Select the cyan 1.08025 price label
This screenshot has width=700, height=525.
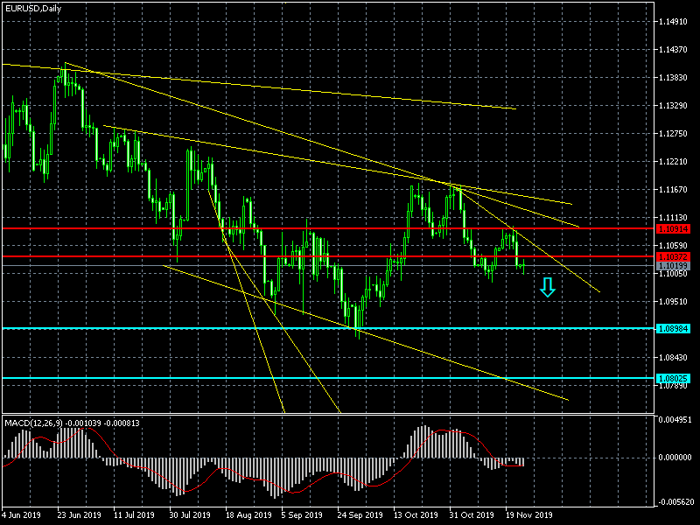click(x=673, y=379)
